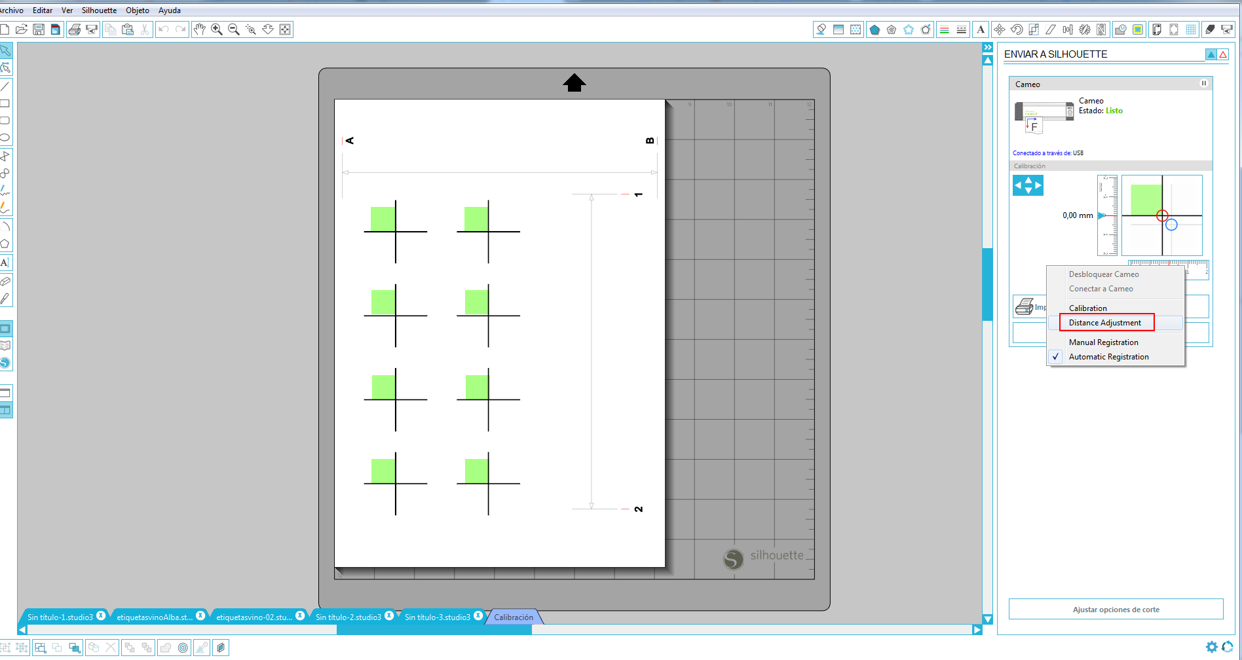Open the Text Style 'A' panel
The height and width of the screenshot is (660, 1242).
[x=981, y=29]
